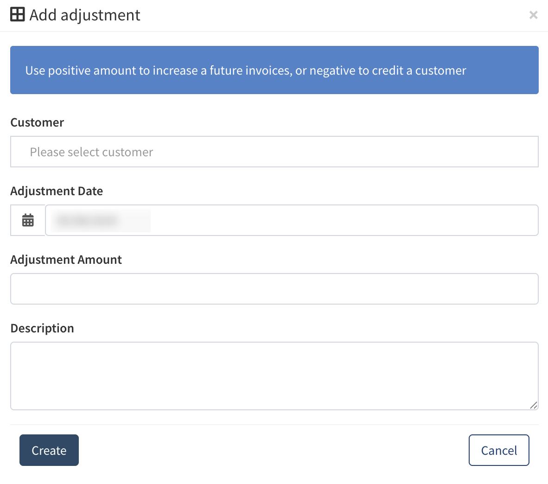Close the Add adjustment dialog
The image size is (548, 484).
pyautogui.click(x=533, y=15)
